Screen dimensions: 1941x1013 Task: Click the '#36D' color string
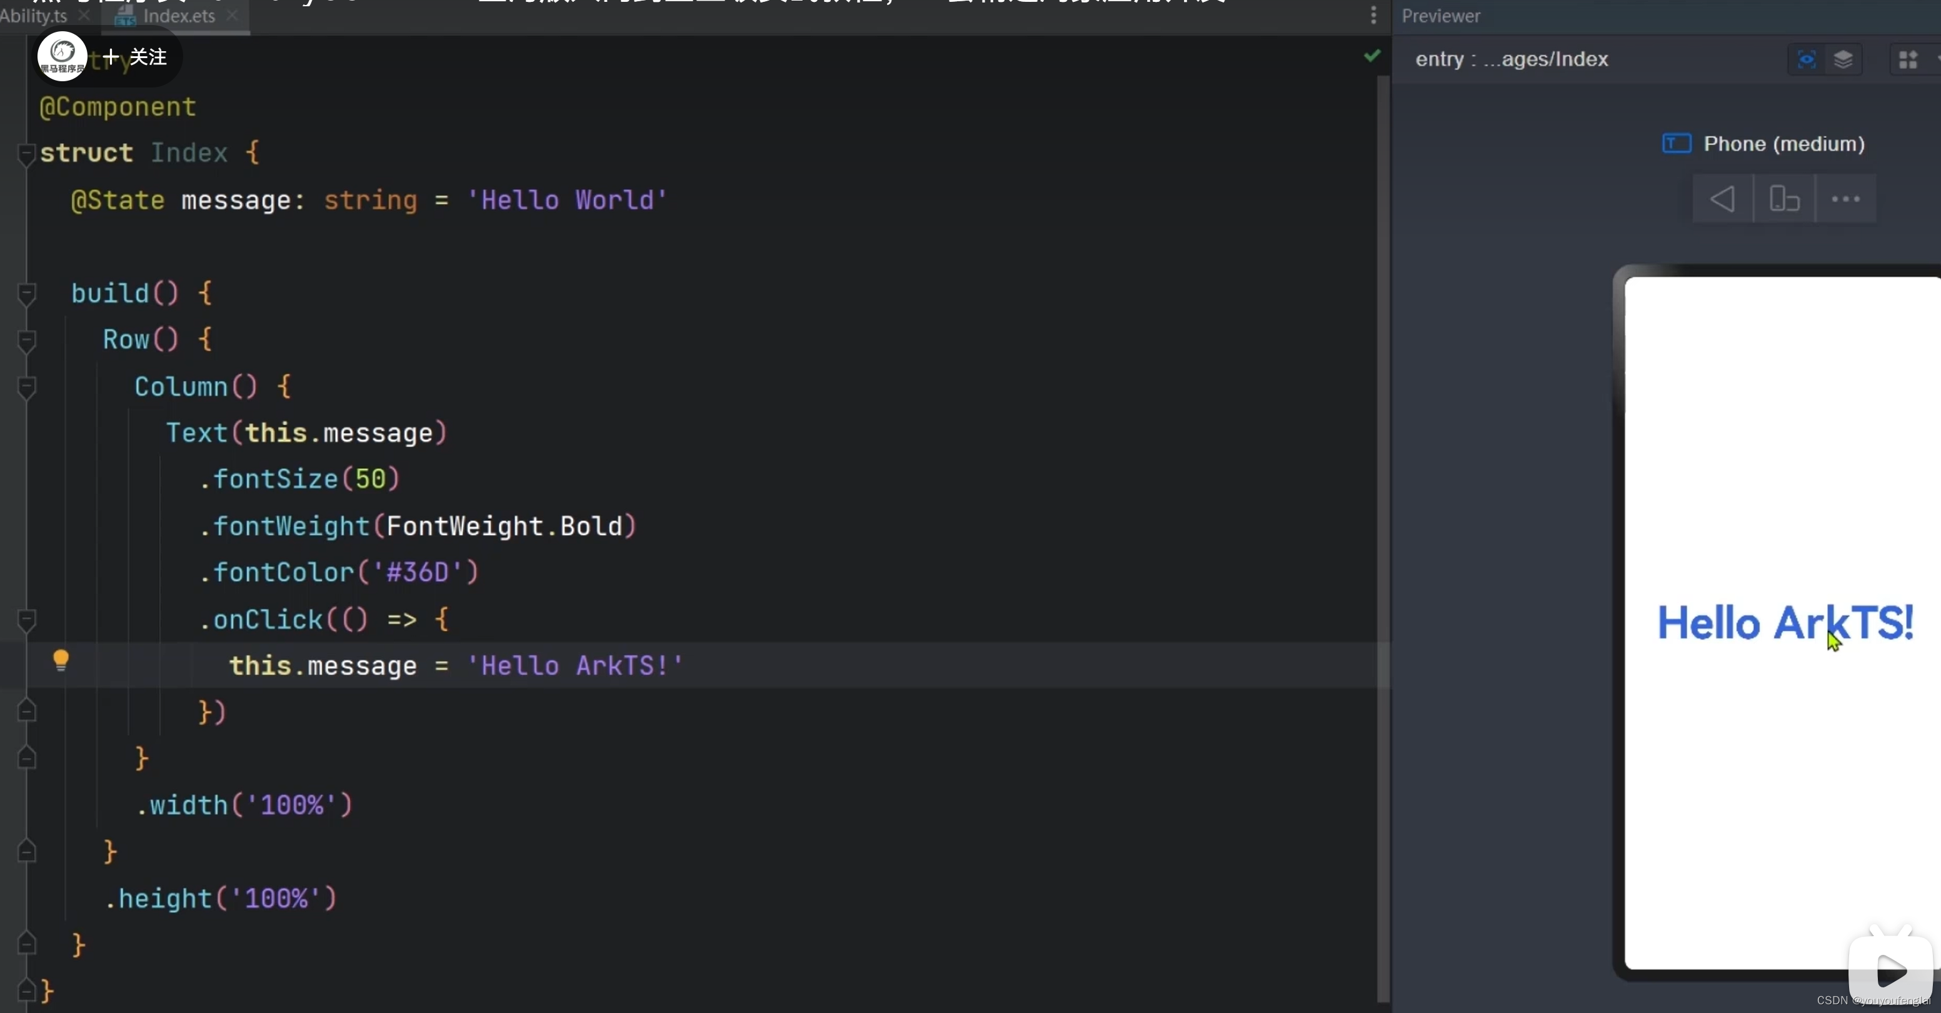[417, 572]
